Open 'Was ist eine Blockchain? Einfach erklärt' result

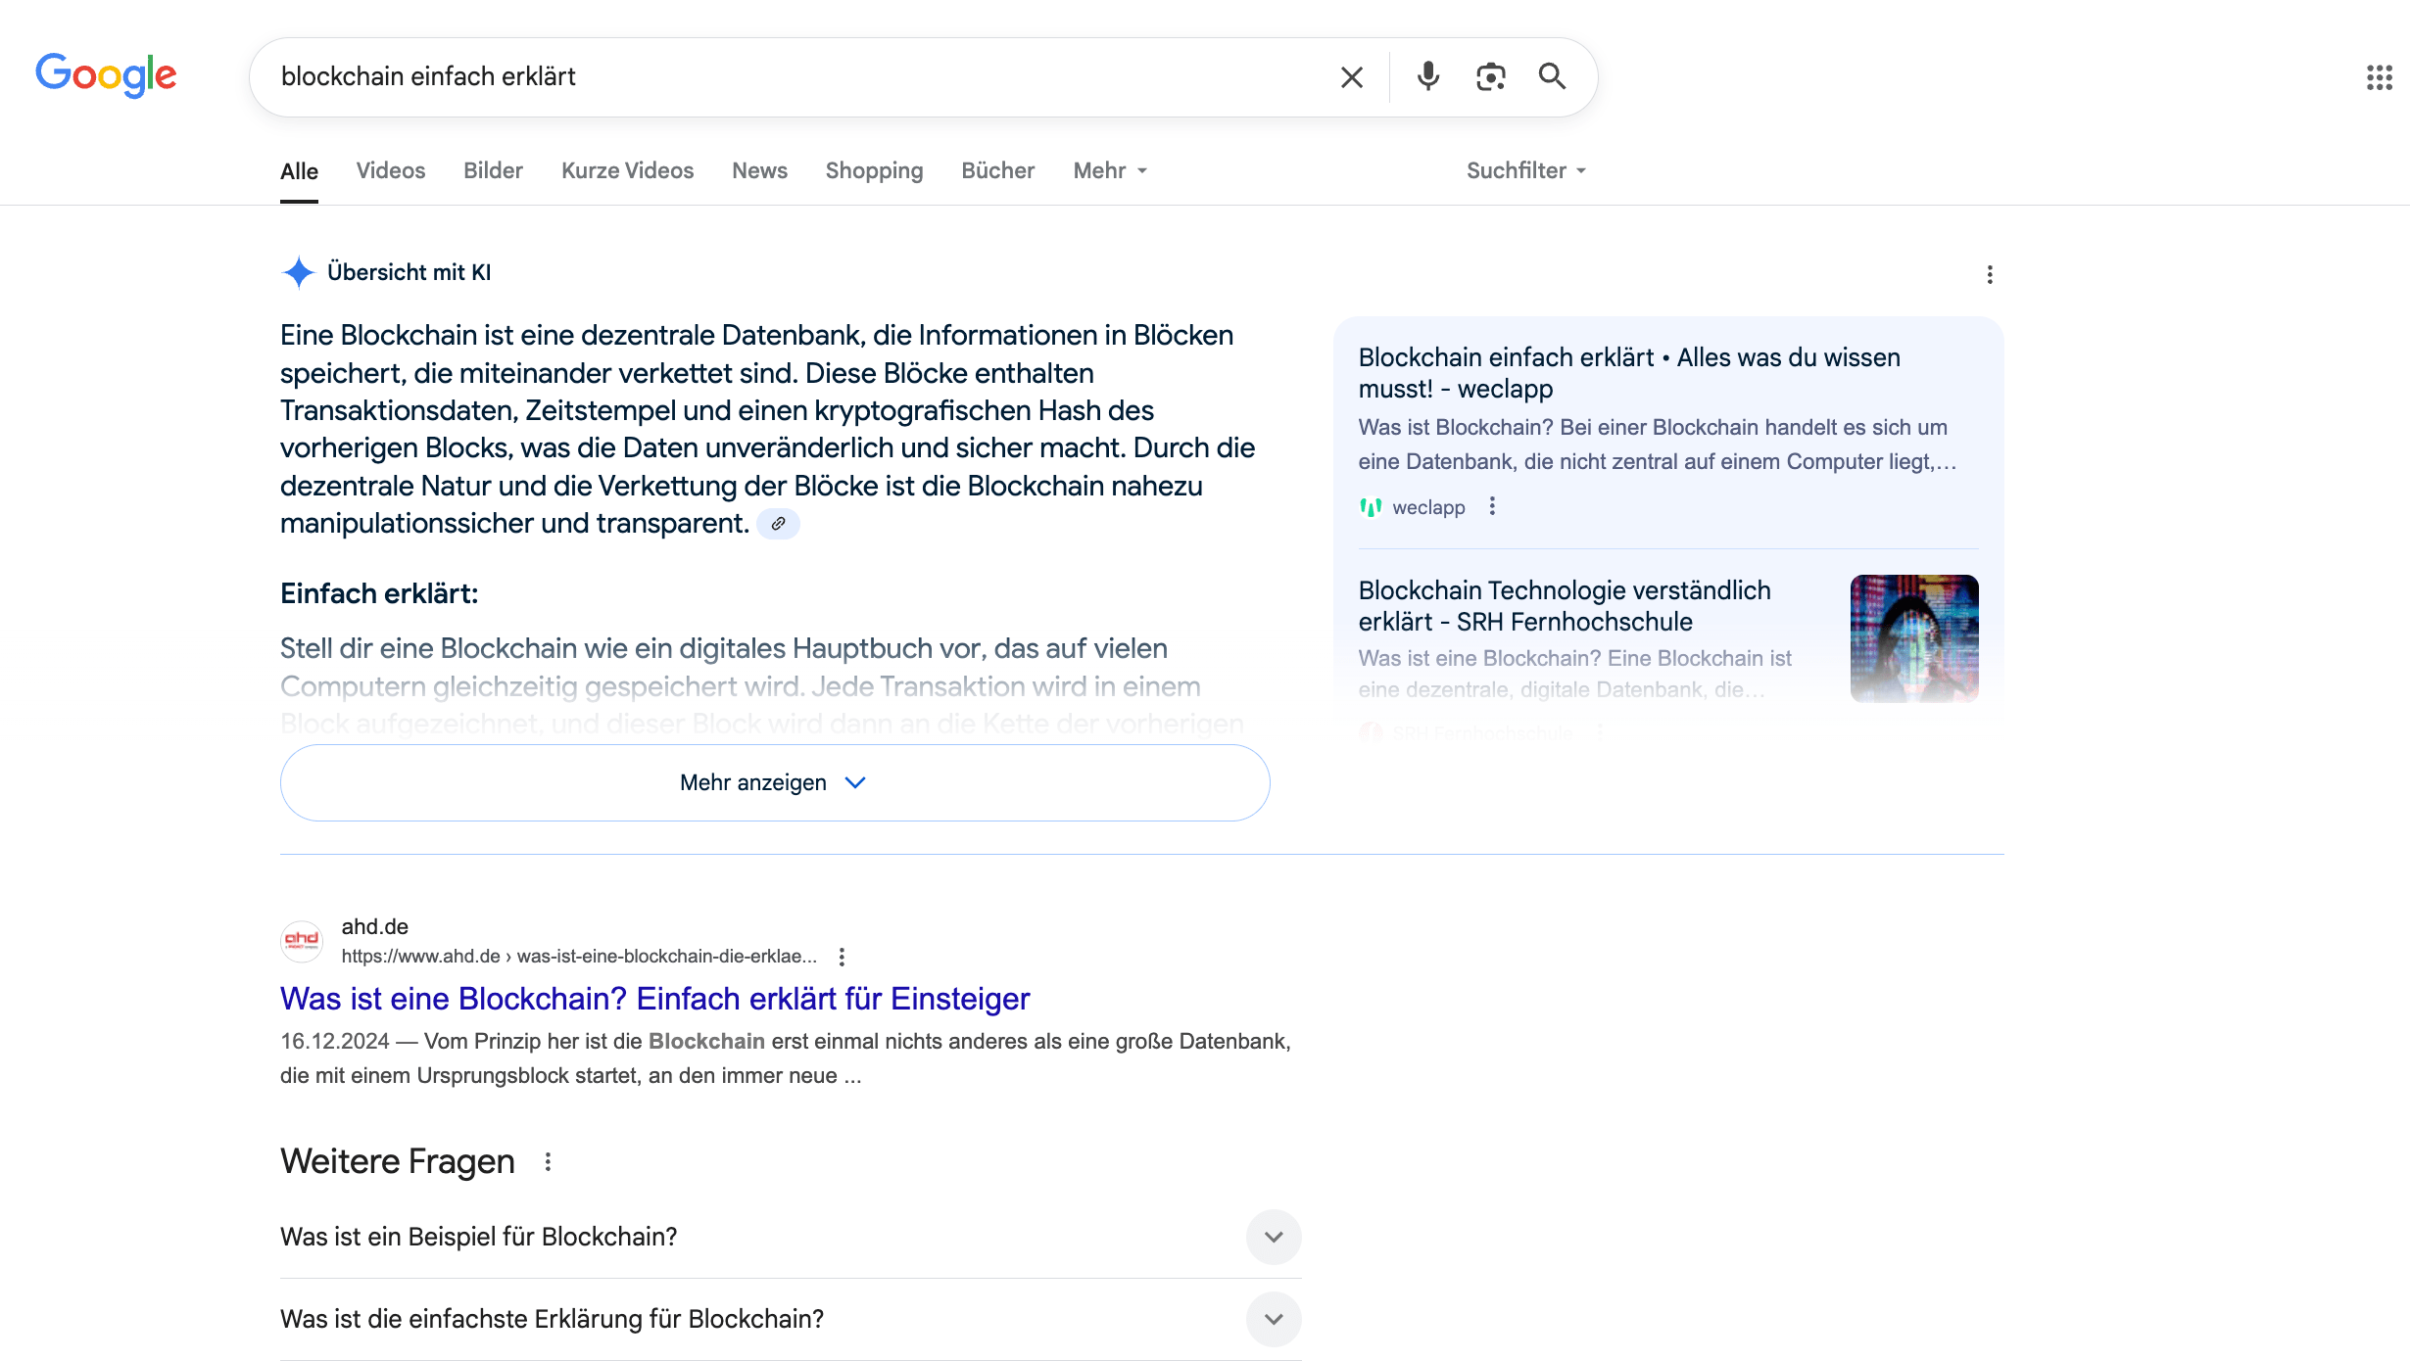click(x=654, y=999)
